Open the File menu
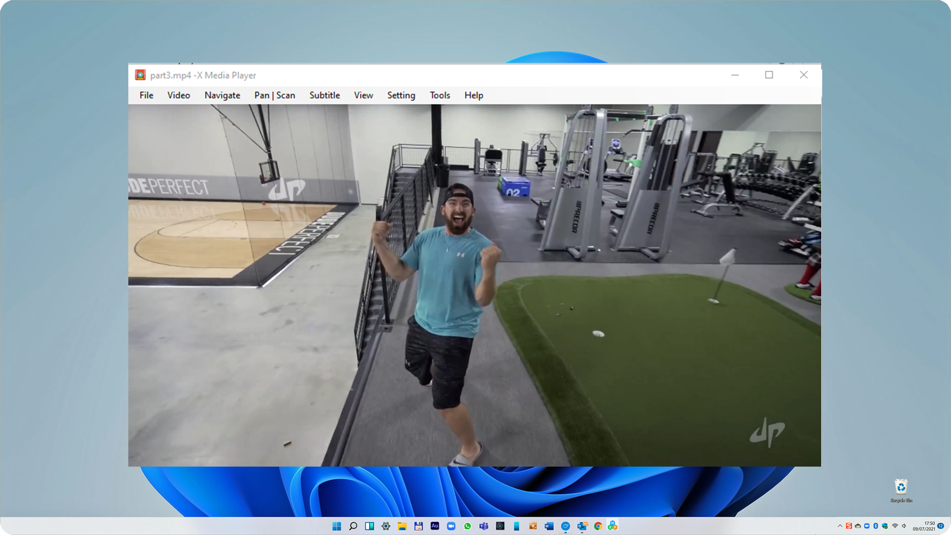 point(146,95)
